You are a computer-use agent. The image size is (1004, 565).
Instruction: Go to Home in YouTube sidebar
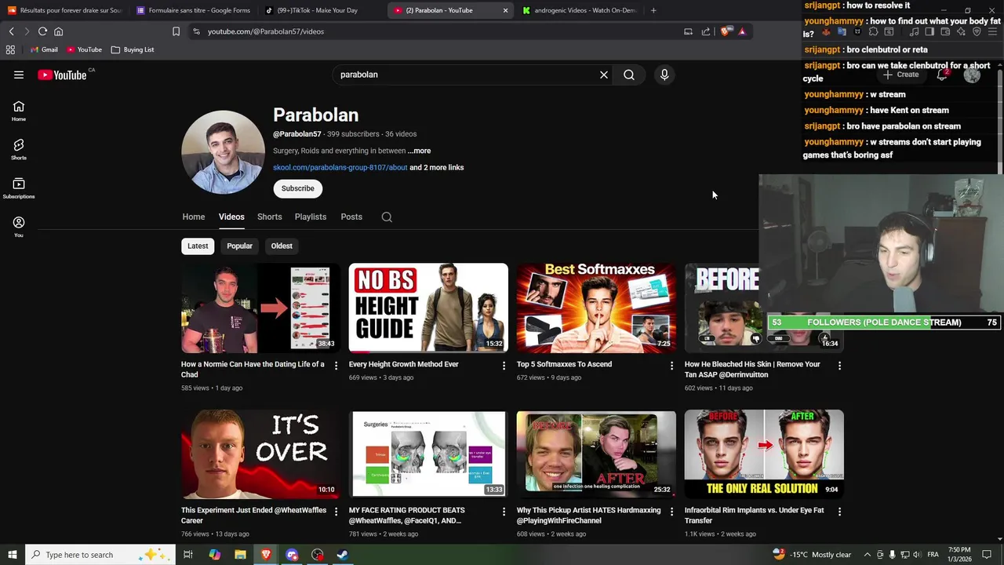pos(19,111)
